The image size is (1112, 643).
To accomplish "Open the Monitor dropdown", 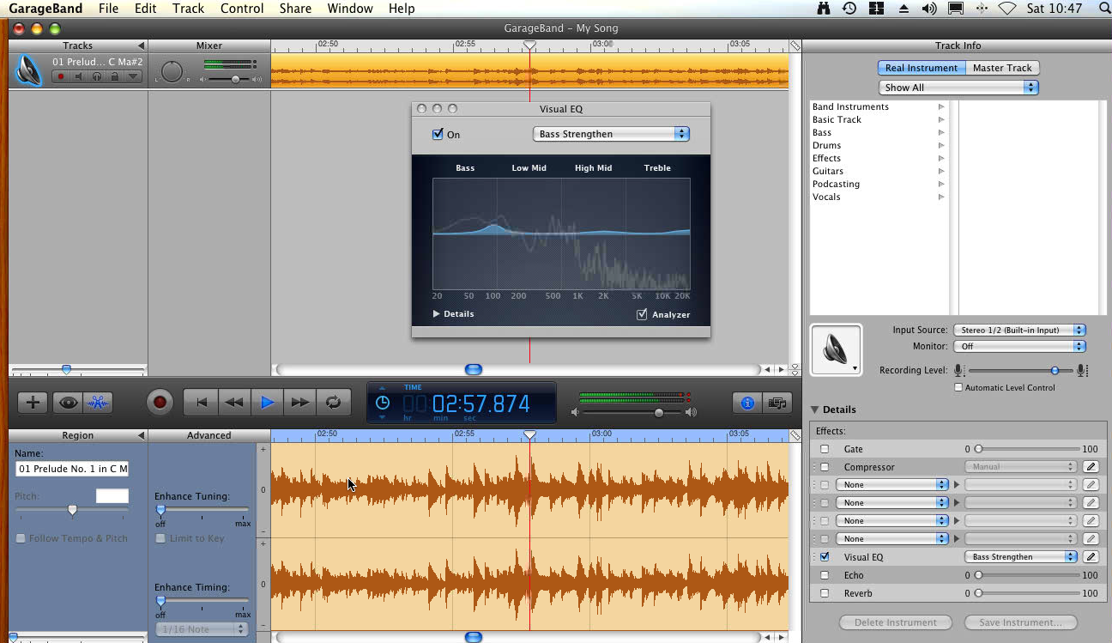I will [x=1019, y=346].
